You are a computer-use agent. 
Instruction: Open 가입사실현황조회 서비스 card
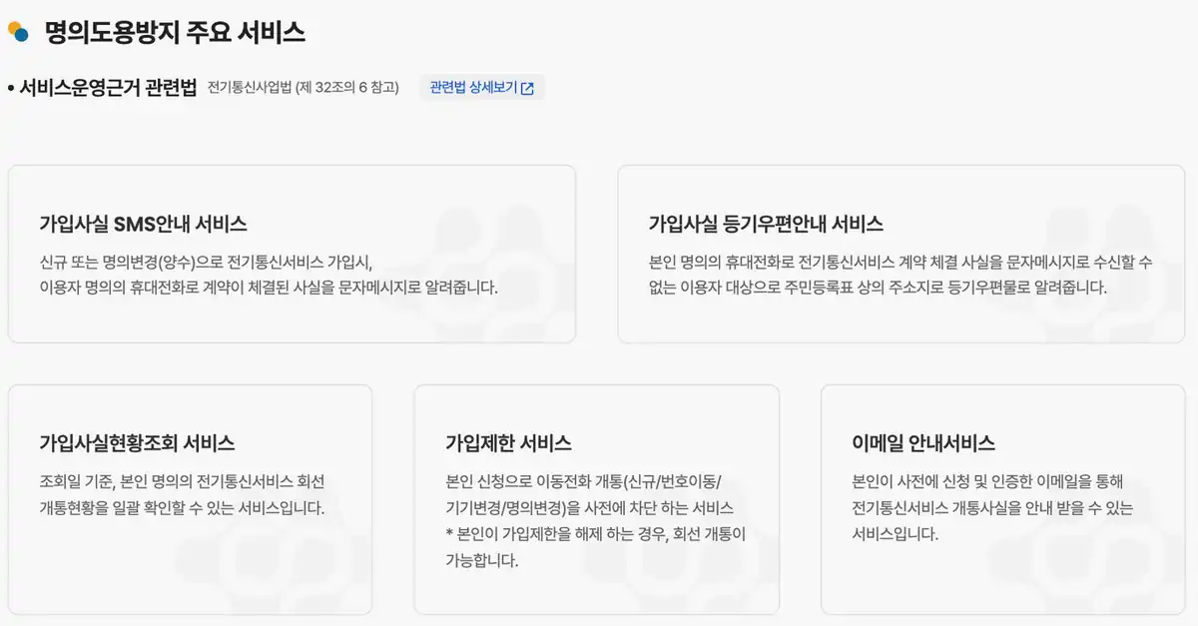tap(190, 499)
